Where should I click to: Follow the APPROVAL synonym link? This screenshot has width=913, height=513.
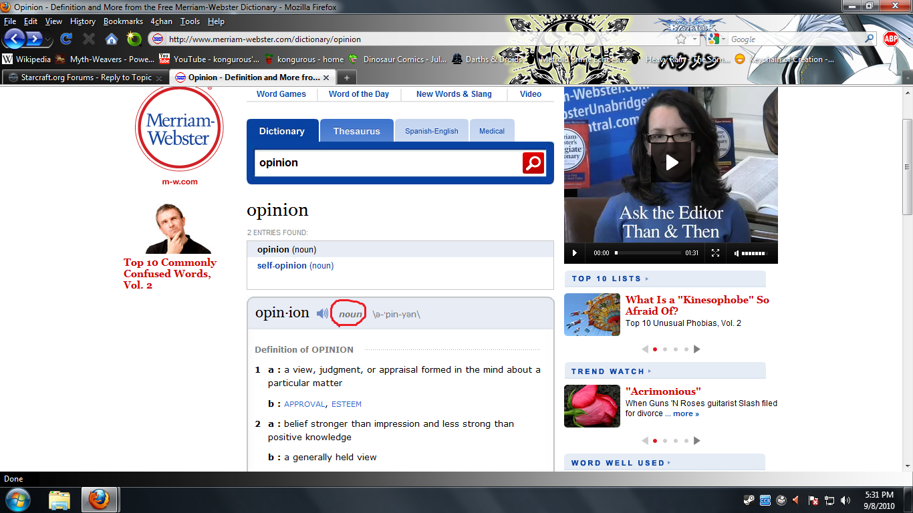coord(305,404)
